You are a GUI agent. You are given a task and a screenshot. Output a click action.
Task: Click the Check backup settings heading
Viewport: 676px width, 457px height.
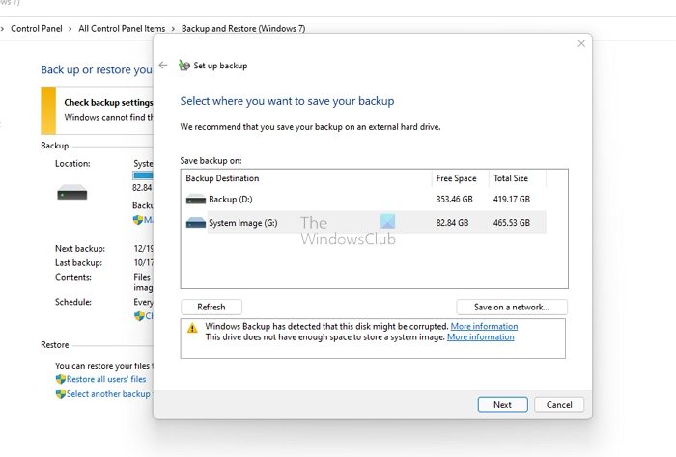(108, 102)
